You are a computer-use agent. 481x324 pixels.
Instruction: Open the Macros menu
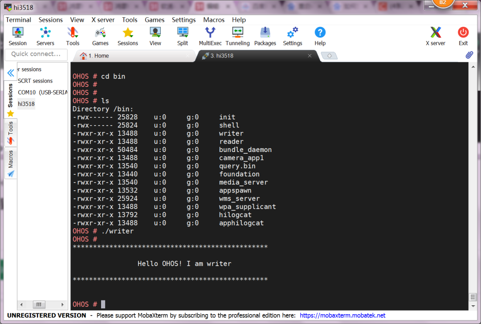point(214,20)
